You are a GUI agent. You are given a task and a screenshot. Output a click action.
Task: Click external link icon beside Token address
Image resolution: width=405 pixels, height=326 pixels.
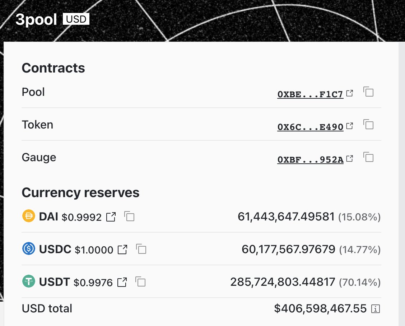click(349, 126)
